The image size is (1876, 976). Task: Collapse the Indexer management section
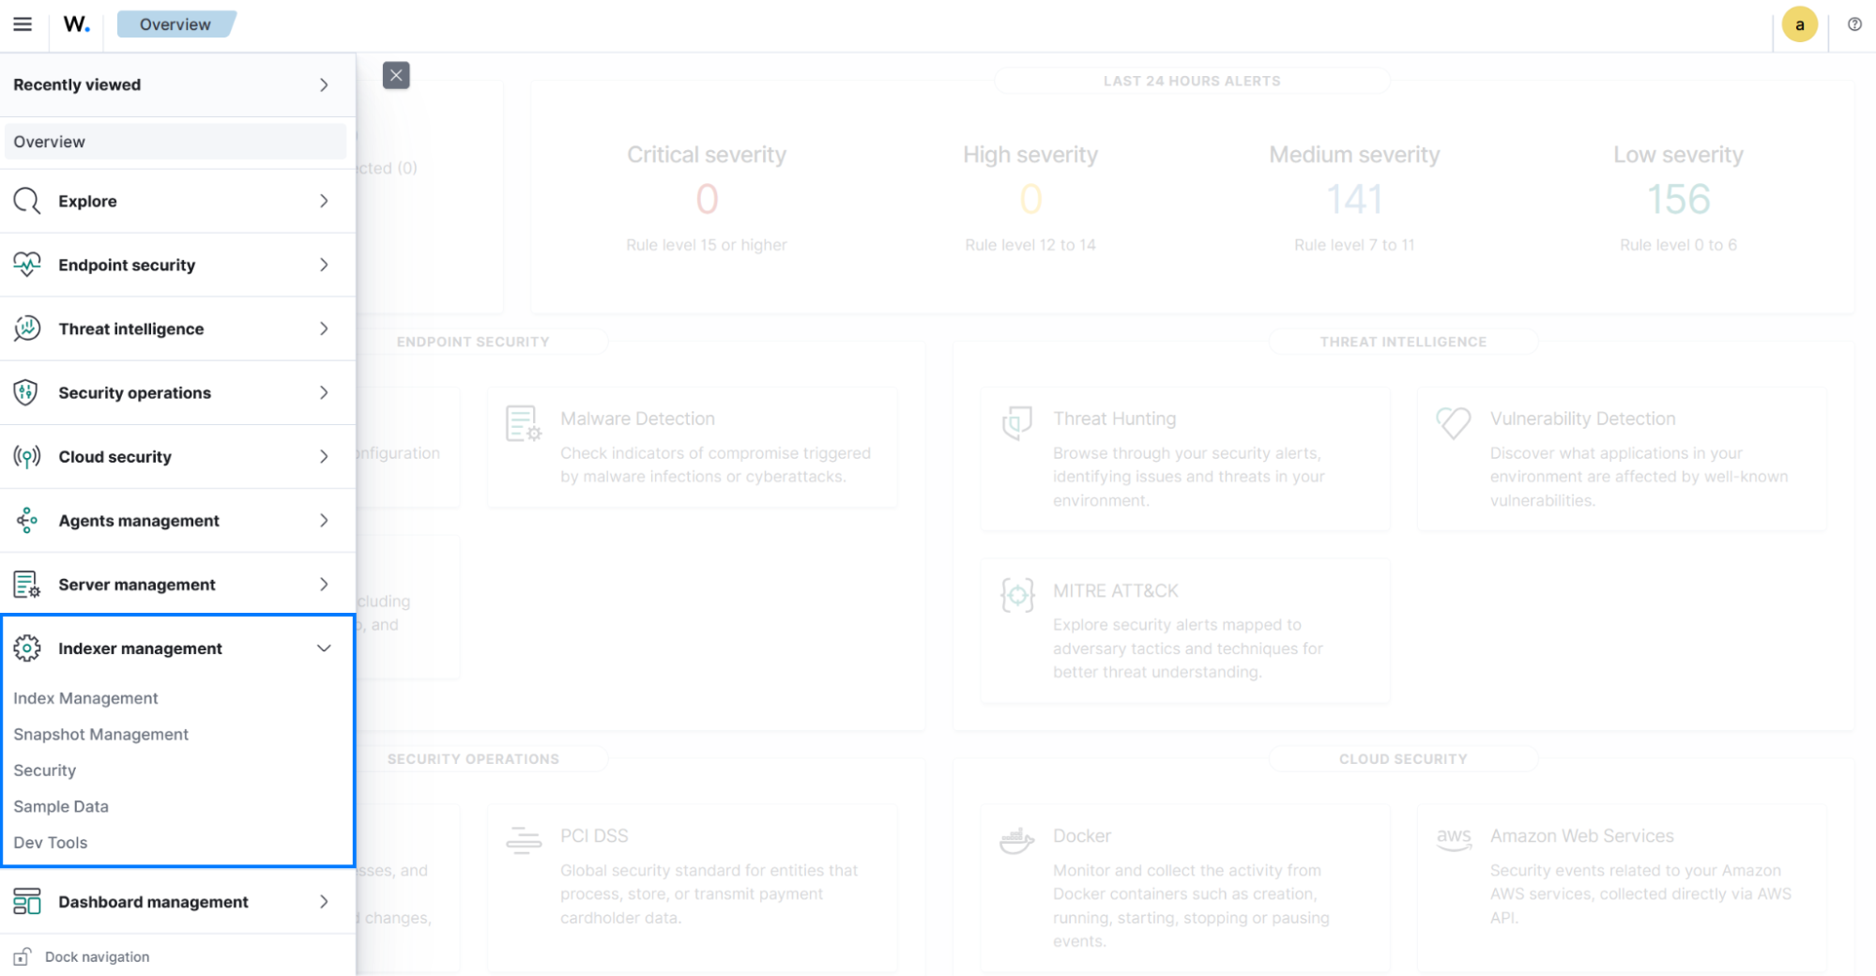[325, 648]
